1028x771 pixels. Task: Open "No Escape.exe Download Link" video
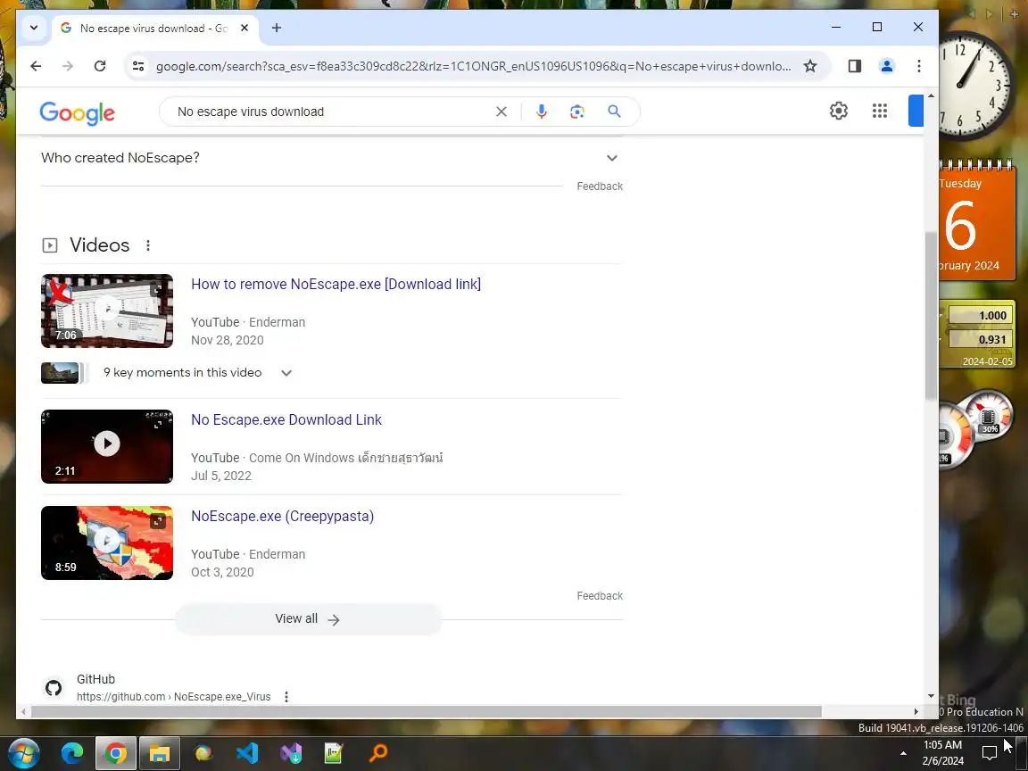[x=286, y=419]
